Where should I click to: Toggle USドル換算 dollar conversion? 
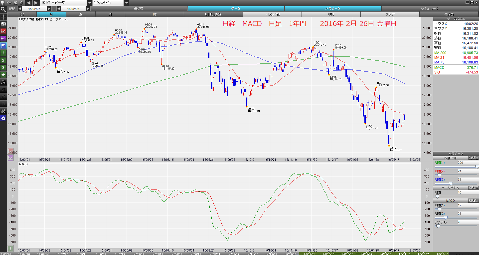(x=213, y=14)
